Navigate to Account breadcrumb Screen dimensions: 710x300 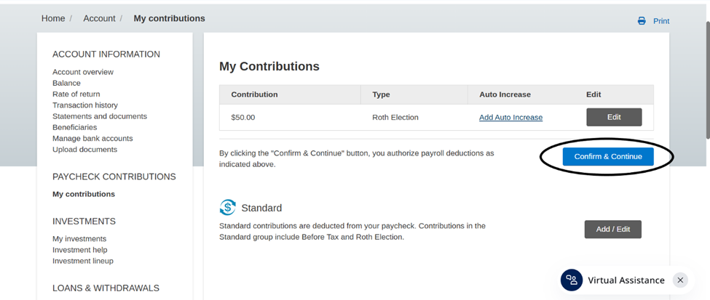point(99,18)
